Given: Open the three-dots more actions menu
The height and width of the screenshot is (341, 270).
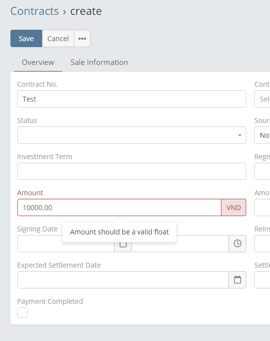Looking at the screenshot, I should click(x=82, y=39).
